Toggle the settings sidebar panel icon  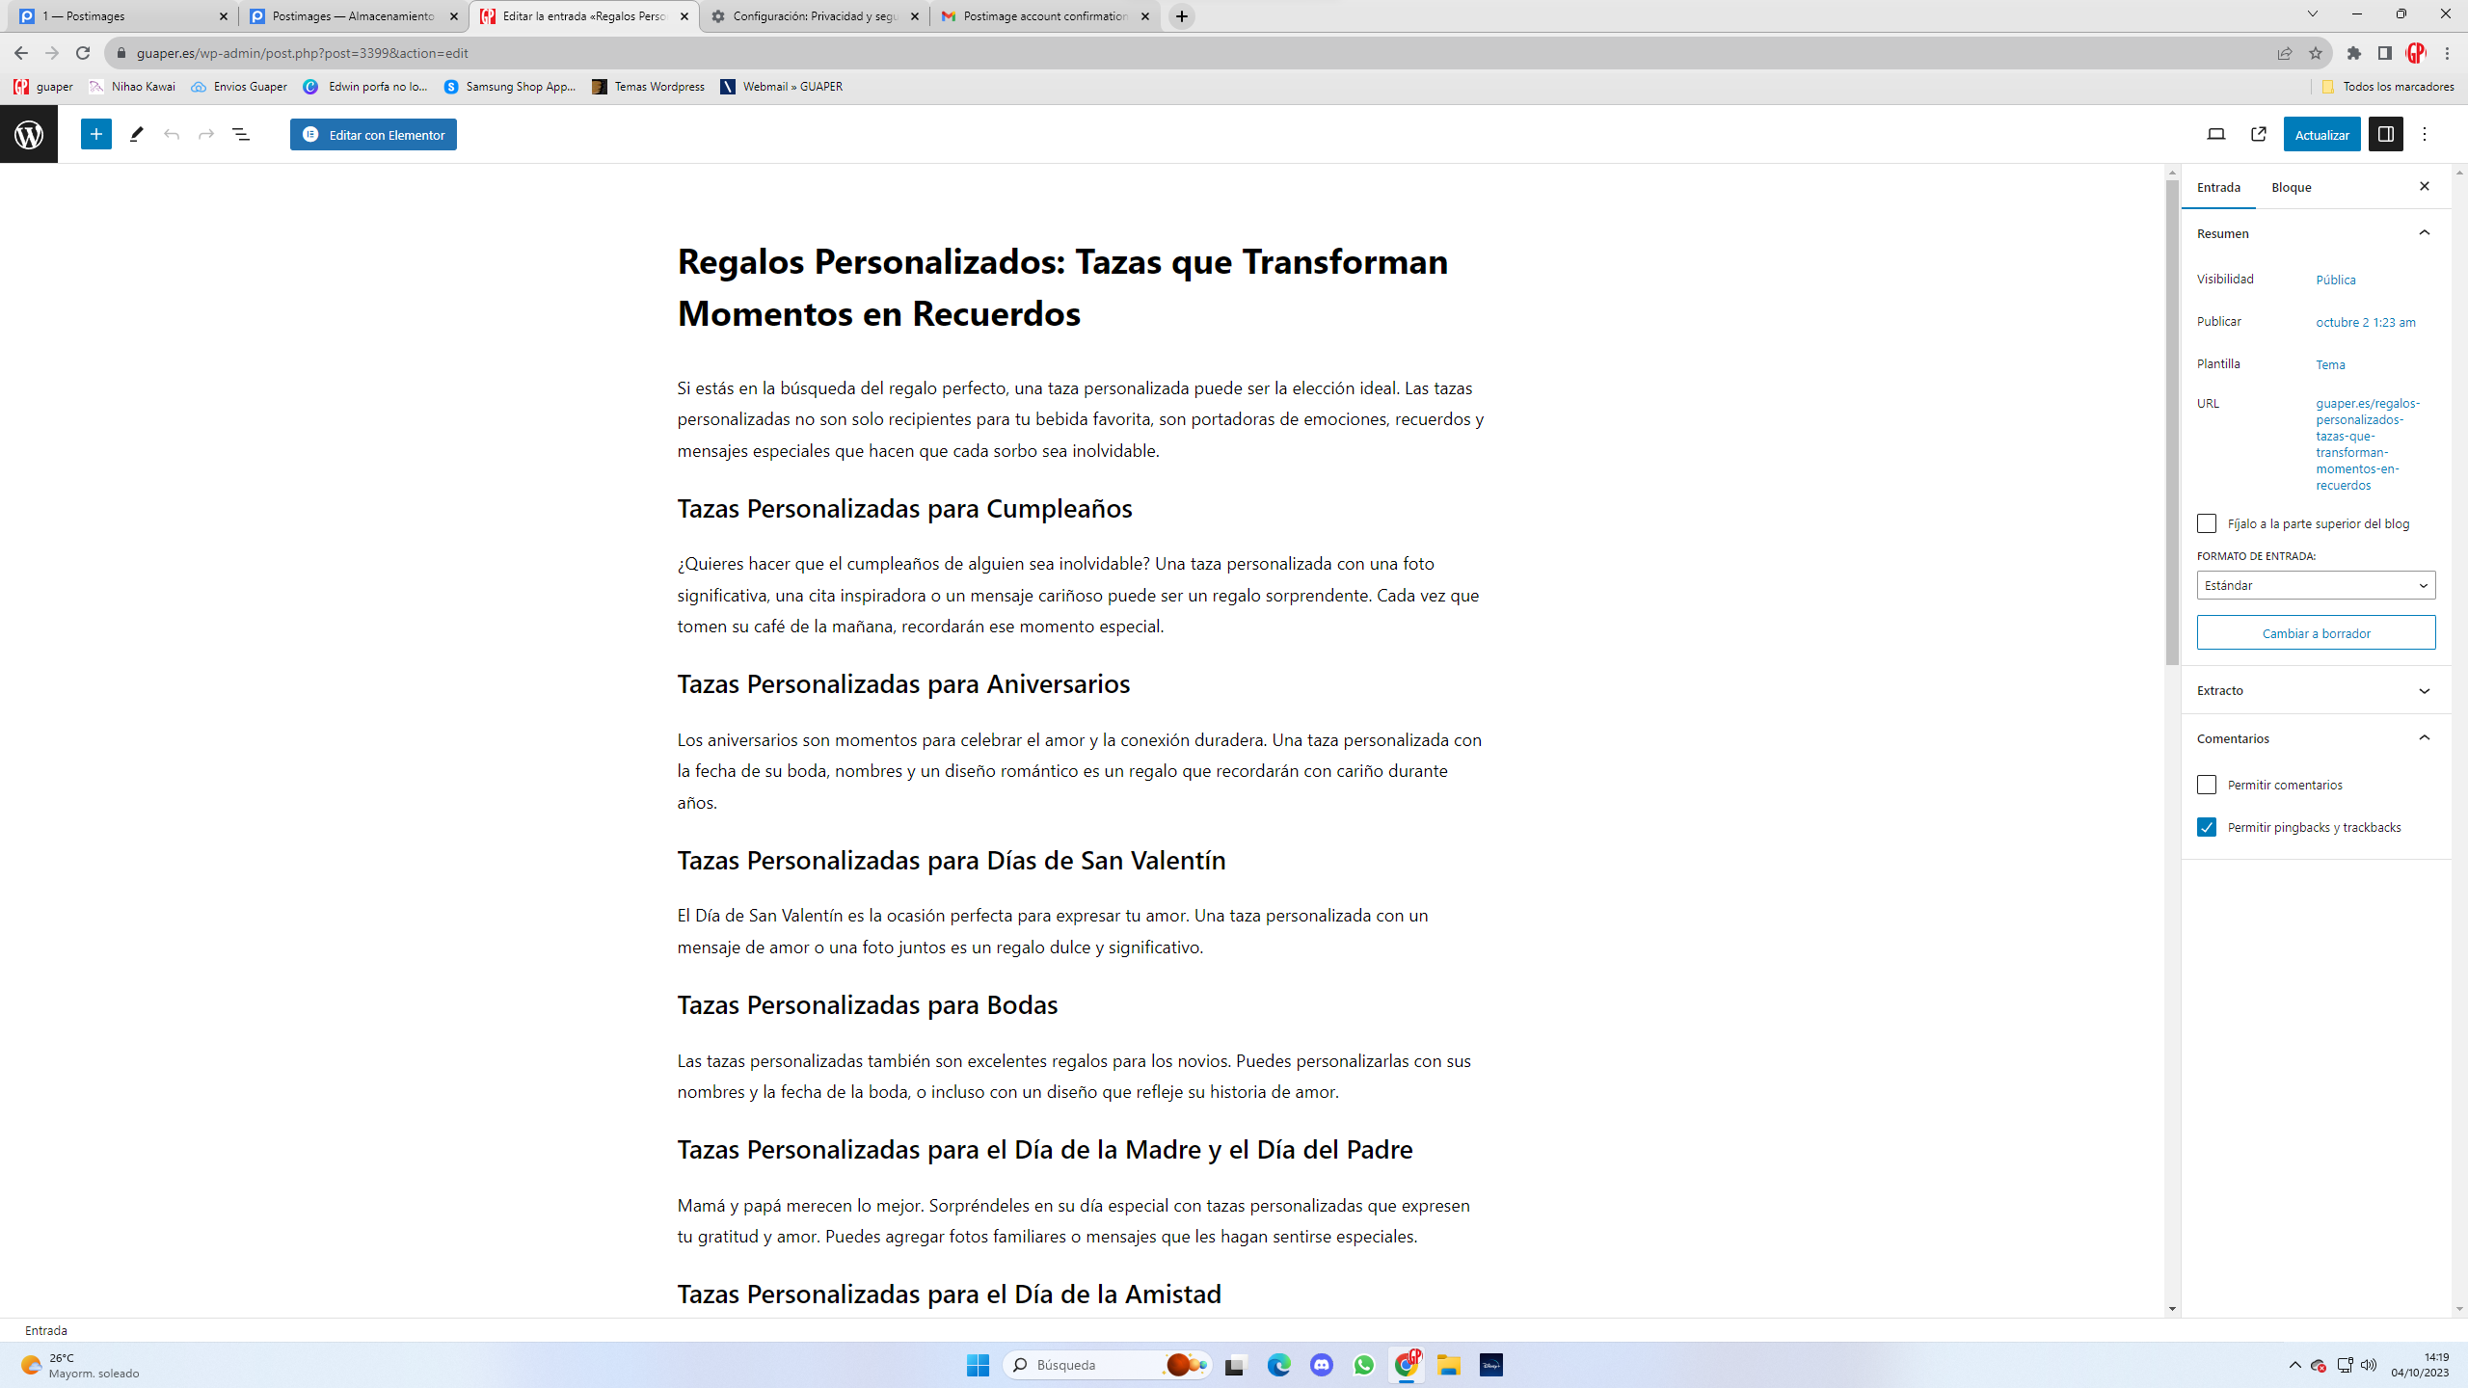pyautogui.click(x=2385, y=134)
